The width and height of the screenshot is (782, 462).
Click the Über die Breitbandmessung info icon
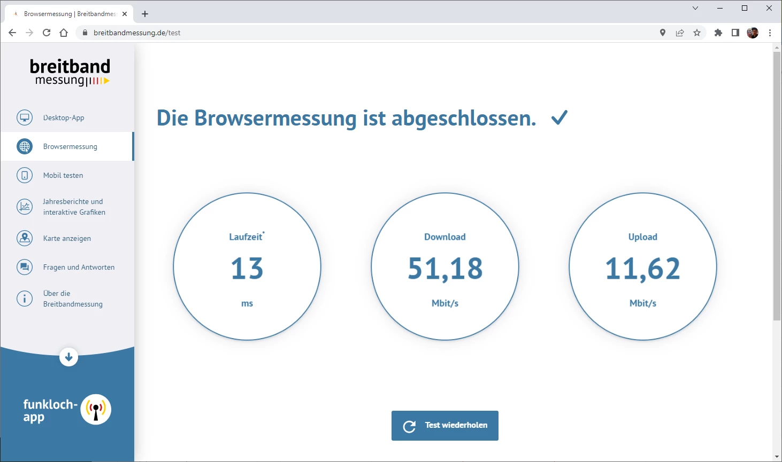tap(25, 299)
